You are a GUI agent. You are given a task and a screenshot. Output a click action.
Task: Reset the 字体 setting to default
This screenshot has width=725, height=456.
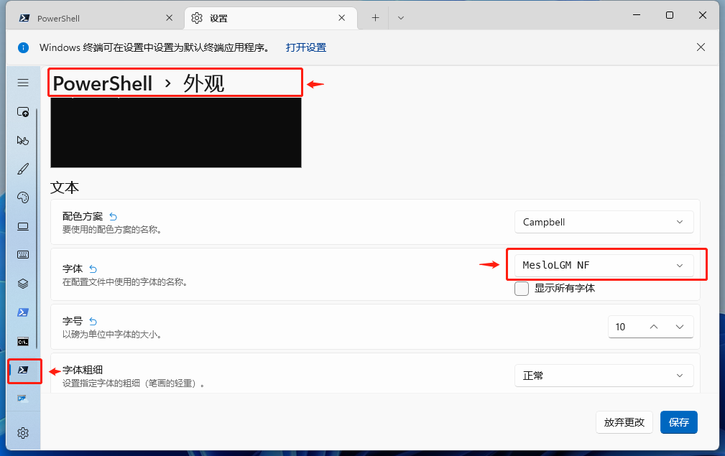(93, 269)
